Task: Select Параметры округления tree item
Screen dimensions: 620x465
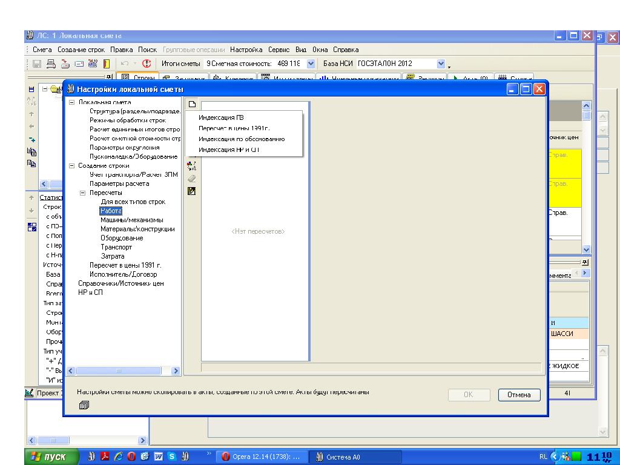Action: click(124, 148)
